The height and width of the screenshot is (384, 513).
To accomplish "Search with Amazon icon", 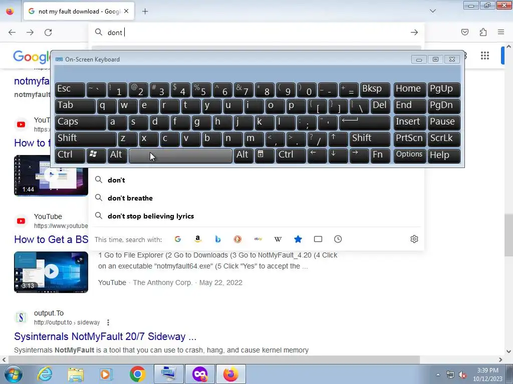I will coord(197,239).
